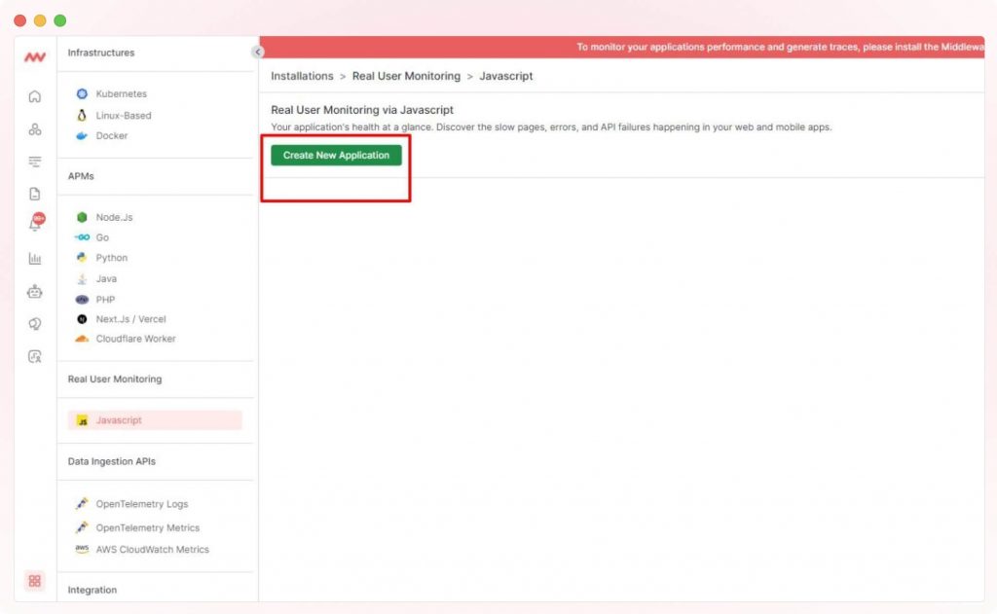Viewport: 997px width, 614px height.
Task: Click the Real User Monitoring breadcrumb
Action: (x=404, y=75)
